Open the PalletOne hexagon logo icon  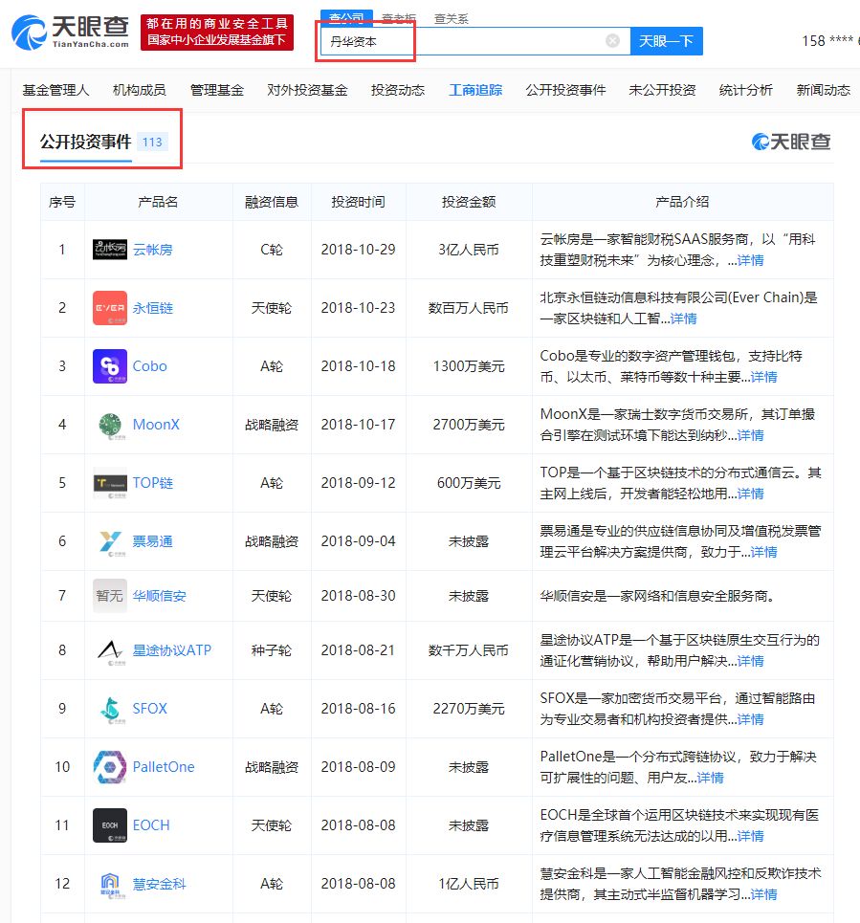pos(109,766)
